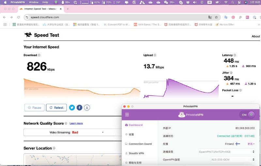The width and height of the screenshot is (261, 166).
Task: Open a new browser tab
Action: [68, 9]
